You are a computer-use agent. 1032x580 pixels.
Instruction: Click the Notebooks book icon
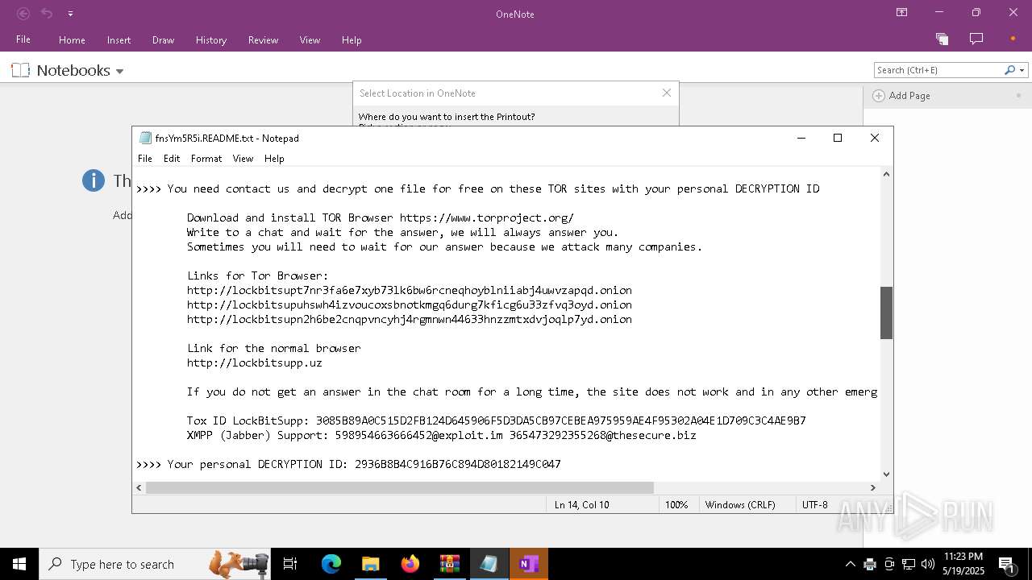point(20,70)
